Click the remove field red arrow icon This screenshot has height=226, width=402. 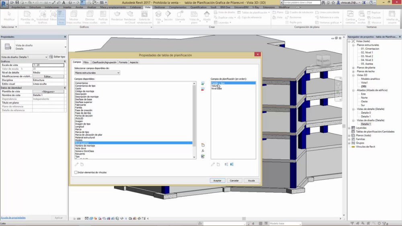(203, 89)
